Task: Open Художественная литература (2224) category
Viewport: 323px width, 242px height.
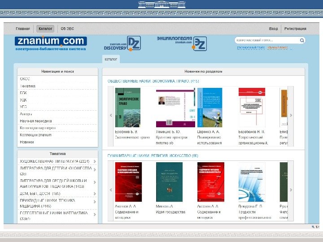Action: click(x=55, y=161)
